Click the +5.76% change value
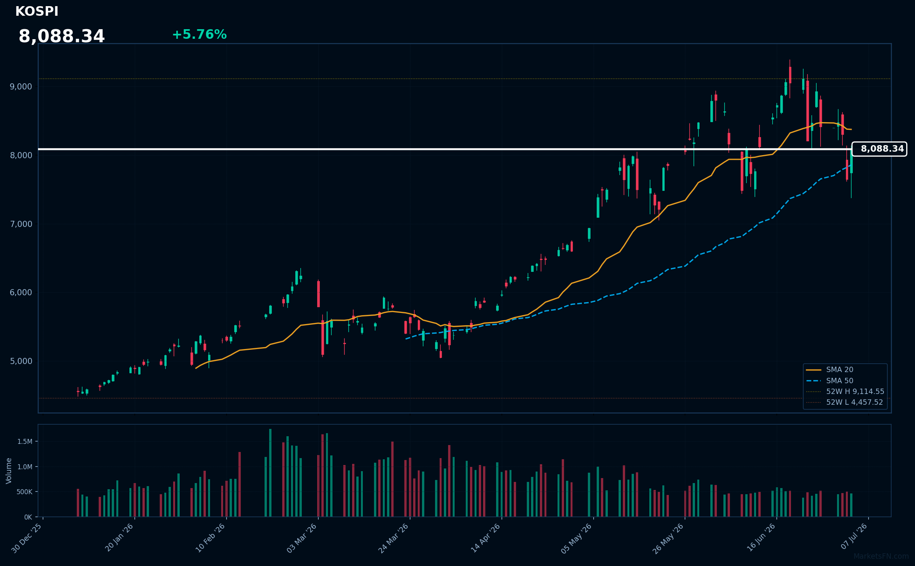This screenshot has width=915, height=566. [x=199, y=35]
